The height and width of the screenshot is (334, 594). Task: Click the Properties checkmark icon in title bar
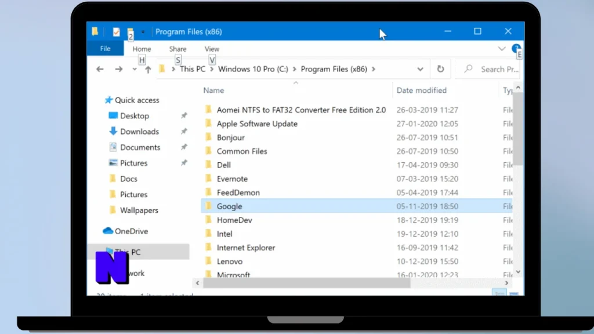116,32
